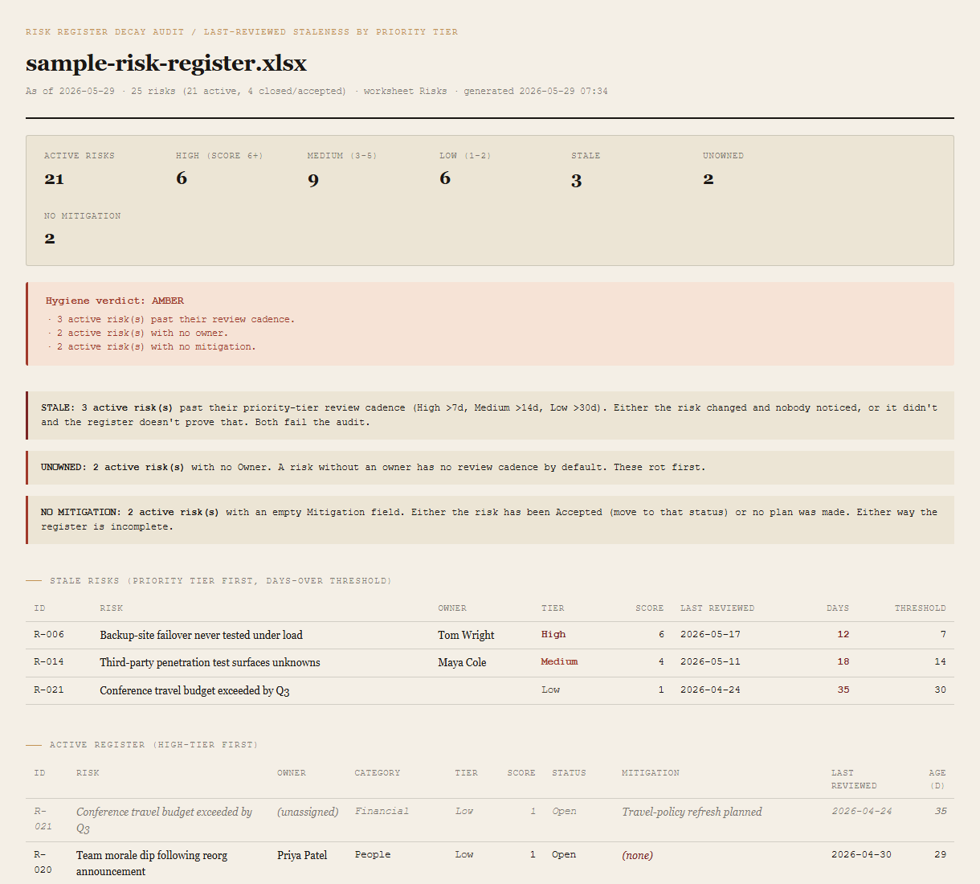Image resolution: width=980 pixels, height=884 pixels.
Task: Click last reviewed date 2026-05-17
Action: coord(710,634)
